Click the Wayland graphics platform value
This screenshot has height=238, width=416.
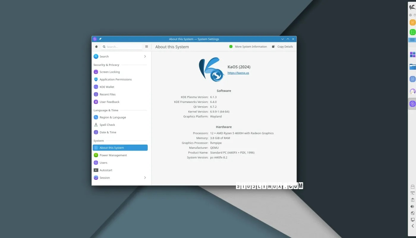point(216,116)
